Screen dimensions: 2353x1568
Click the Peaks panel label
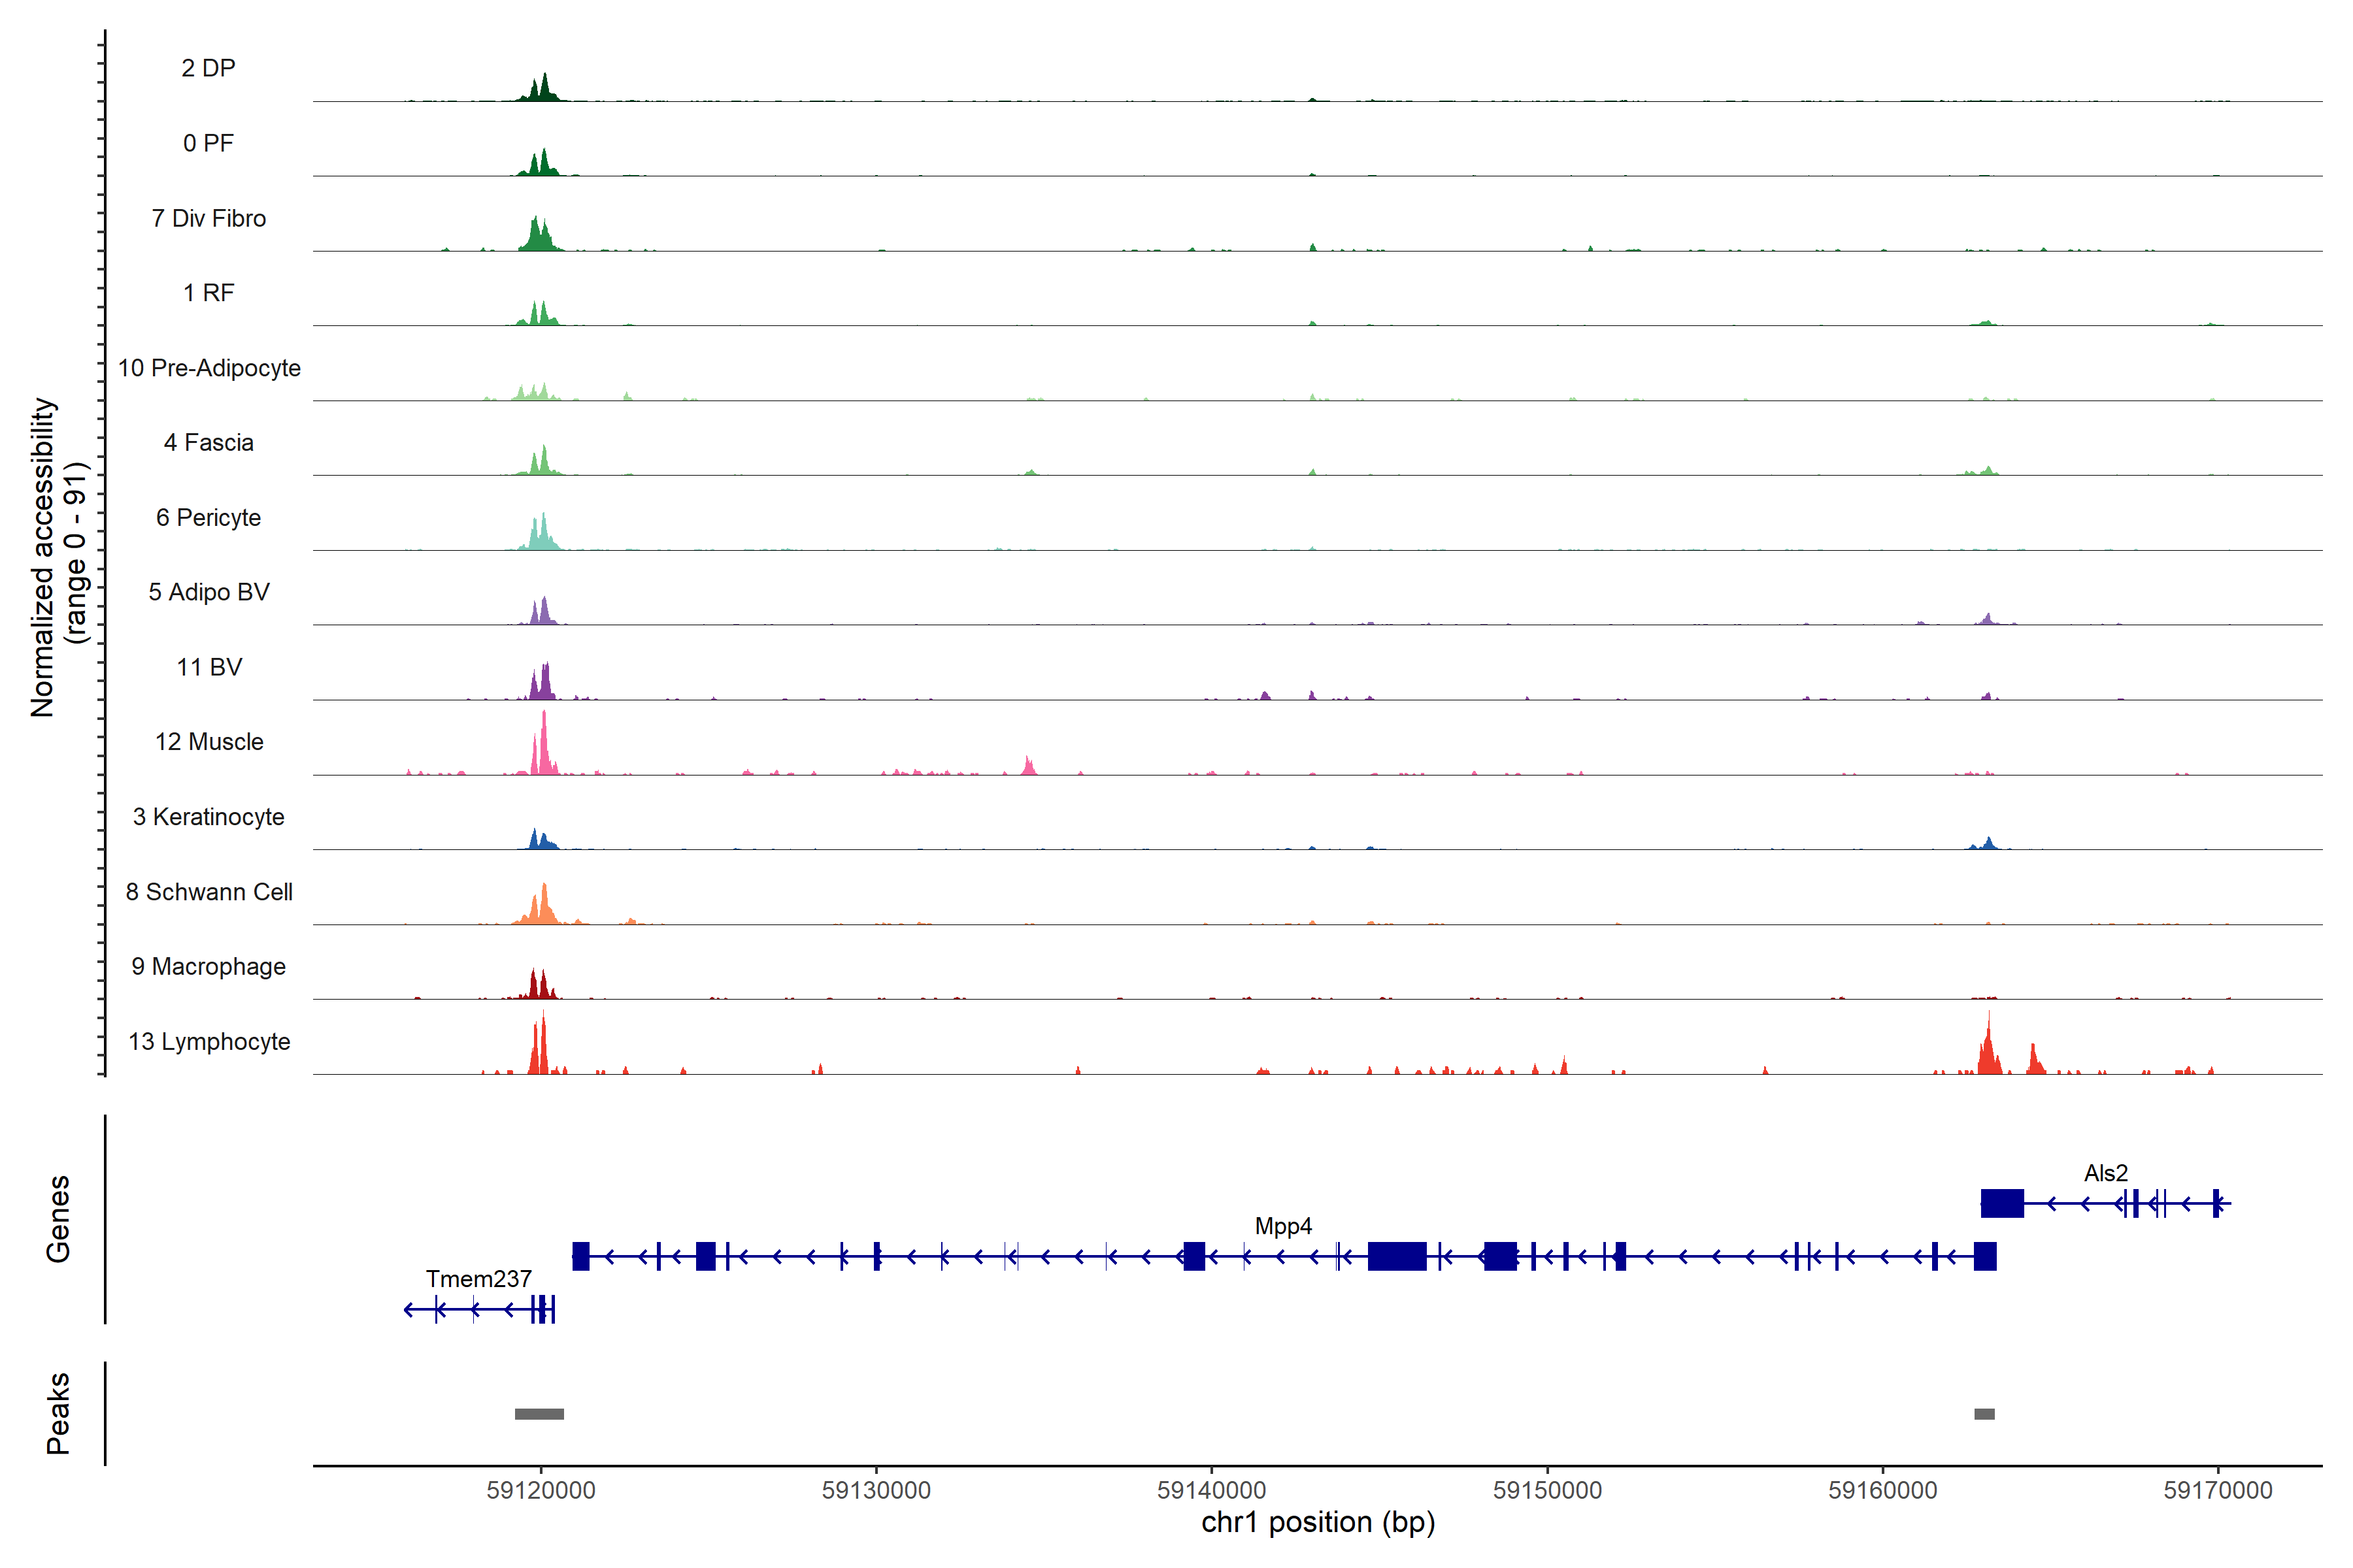pos(58,1413)
